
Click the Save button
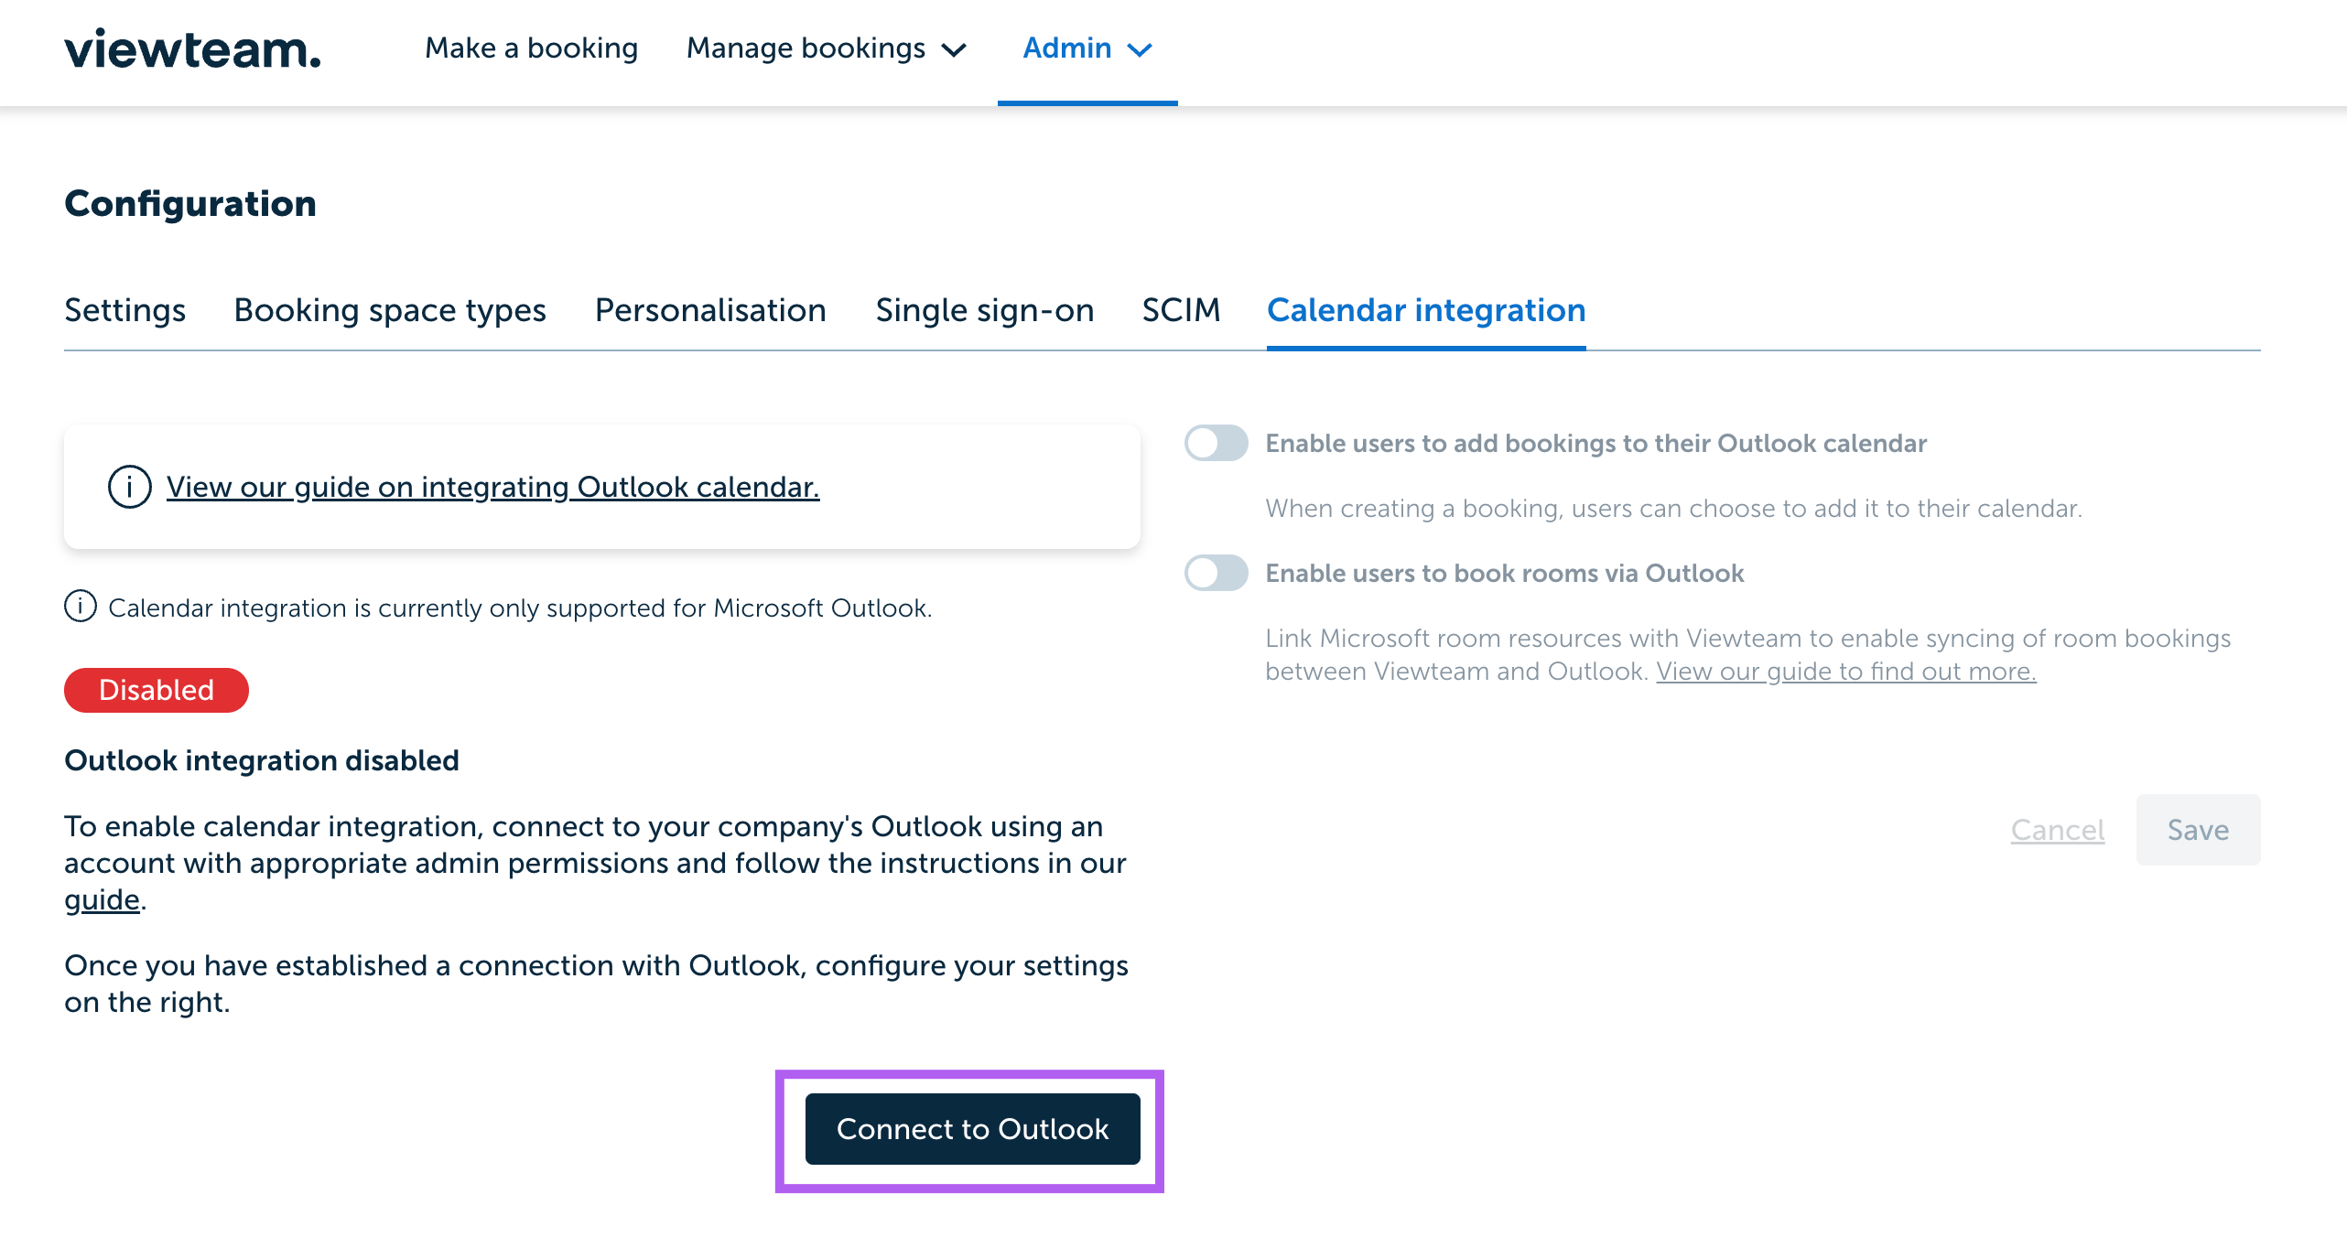pyautogui.click(x=2198, y=830)
